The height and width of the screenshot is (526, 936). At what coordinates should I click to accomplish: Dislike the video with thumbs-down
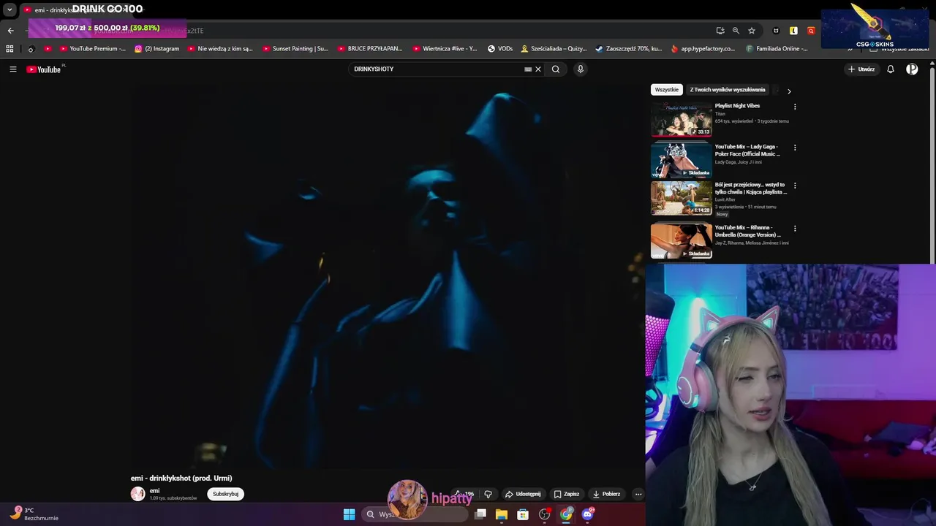[x=488, y=494]
